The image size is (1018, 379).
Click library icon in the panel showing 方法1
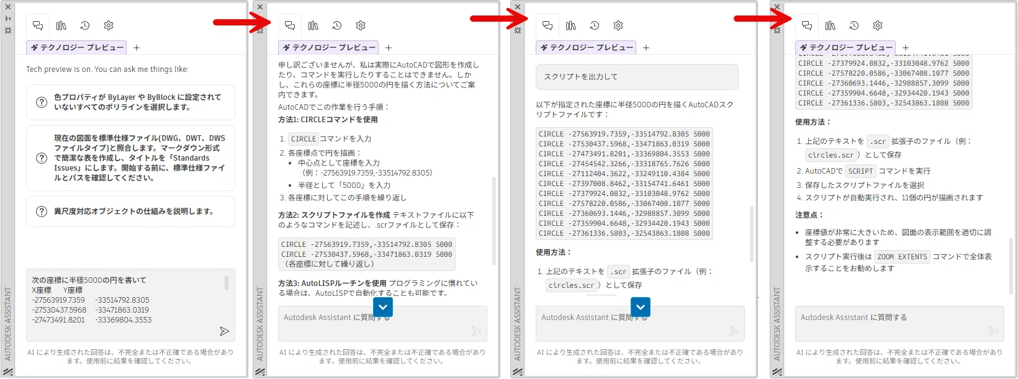(x=313, y=25)
